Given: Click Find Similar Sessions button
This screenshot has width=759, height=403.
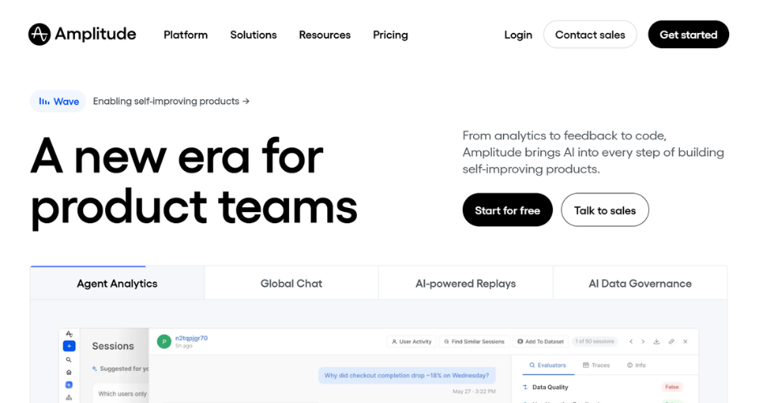Looking at the screenshot, I should tap(475, 342).
